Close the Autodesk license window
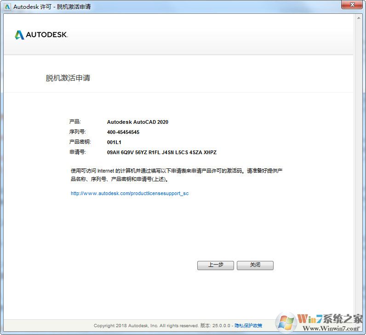The width and height of the screenshot is (366, 335). coord(353,5)
